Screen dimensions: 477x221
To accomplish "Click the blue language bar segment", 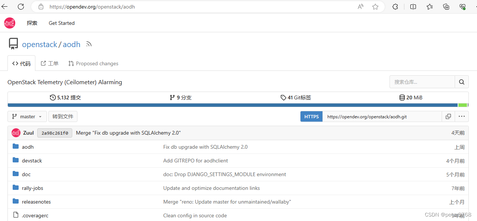I will [233, 105].
